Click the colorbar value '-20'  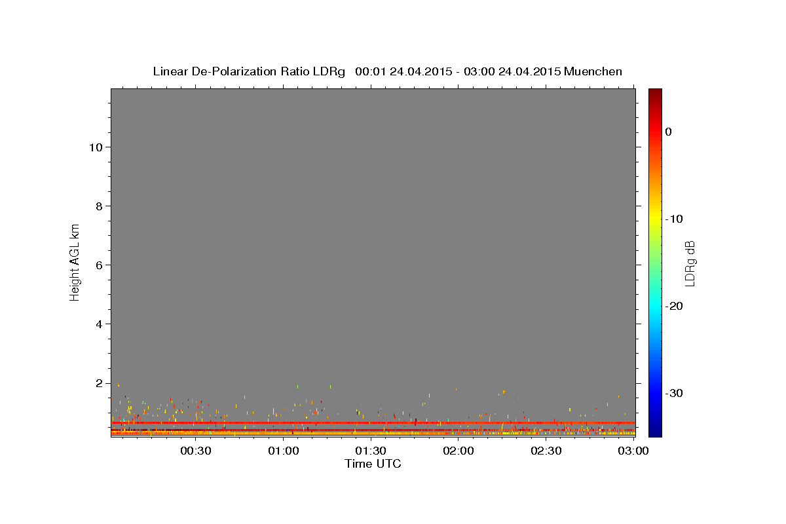[x=674, y=306]
